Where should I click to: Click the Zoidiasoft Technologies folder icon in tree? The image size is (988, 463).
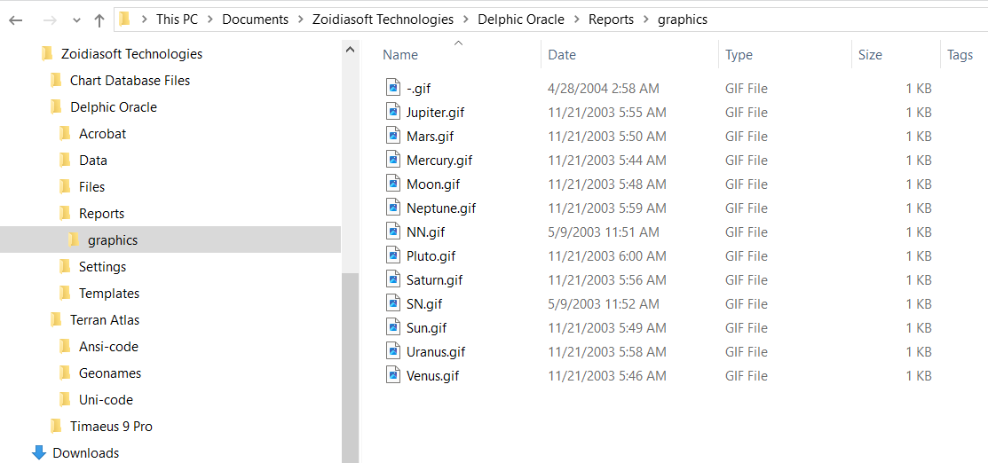[47, 54]
